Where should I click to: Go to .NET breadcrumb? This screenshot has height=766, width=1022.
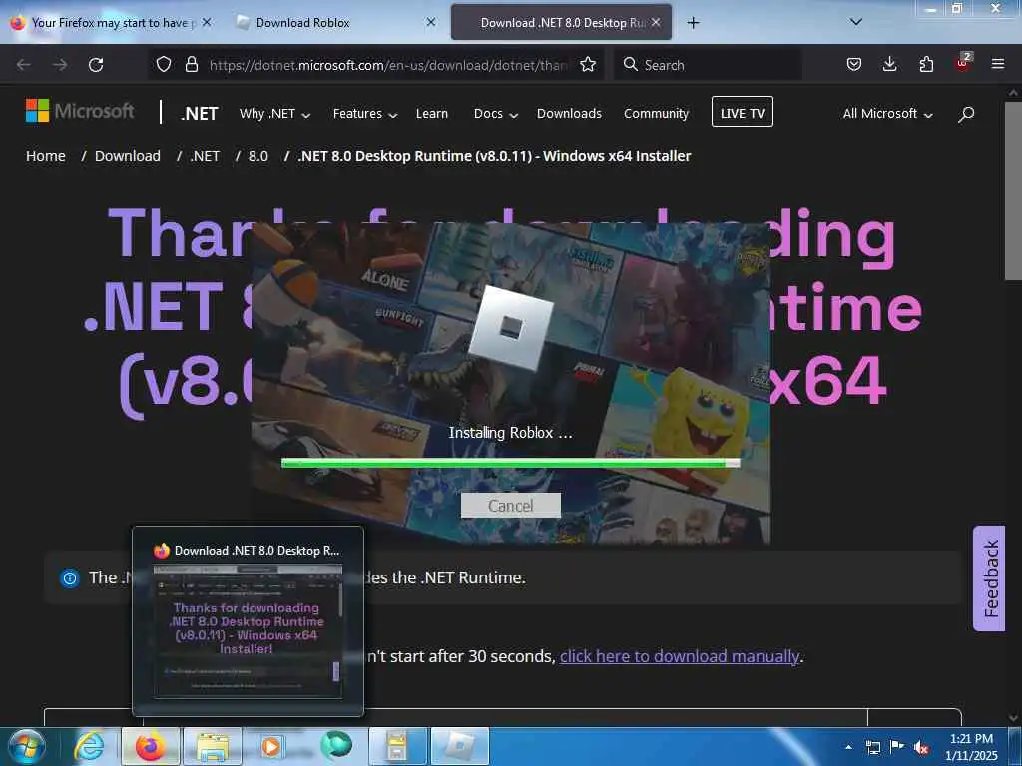pyautogui.click(x=205, y=156)
